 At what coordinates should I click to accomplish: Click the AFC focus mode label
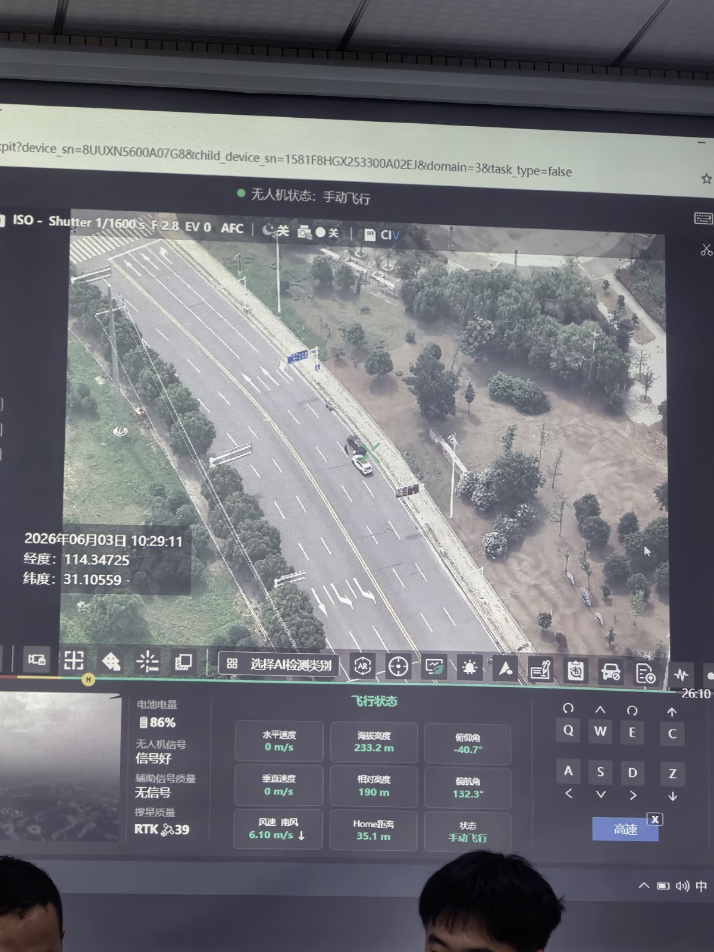(x=232, y=228)
